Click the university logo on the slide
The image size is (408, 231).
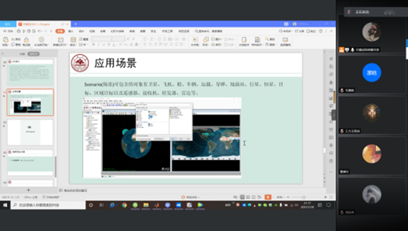[x=80, y=63]
